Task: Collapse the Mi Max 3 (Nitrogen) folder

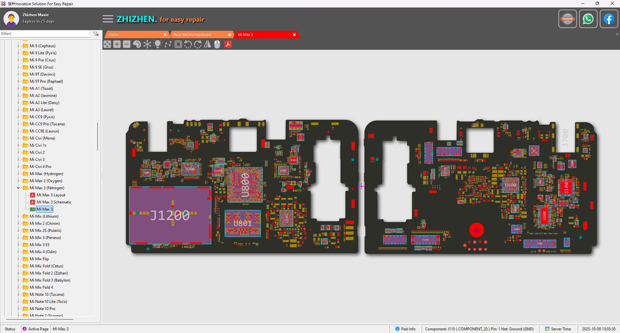Action: 18,188
